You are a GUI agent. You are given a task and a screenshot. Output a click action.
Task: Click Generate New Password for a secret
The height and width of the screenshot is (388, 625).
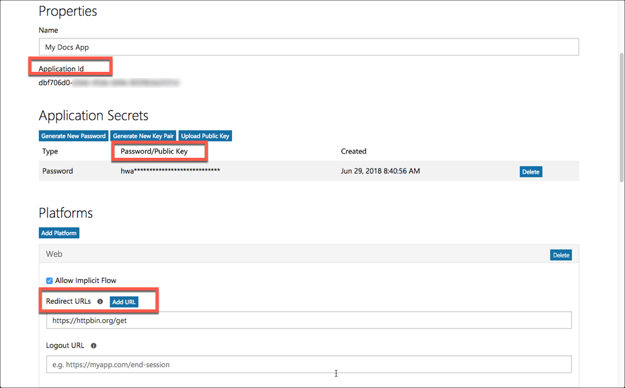point(73,136)
